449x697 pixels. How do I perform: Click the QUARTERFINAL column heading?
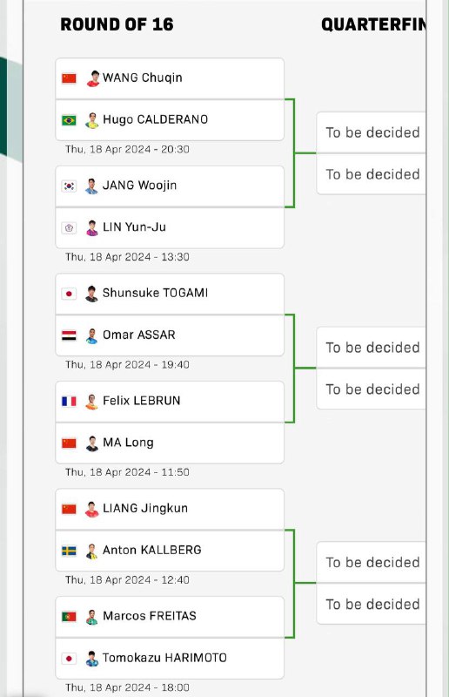tap(373, 24)
